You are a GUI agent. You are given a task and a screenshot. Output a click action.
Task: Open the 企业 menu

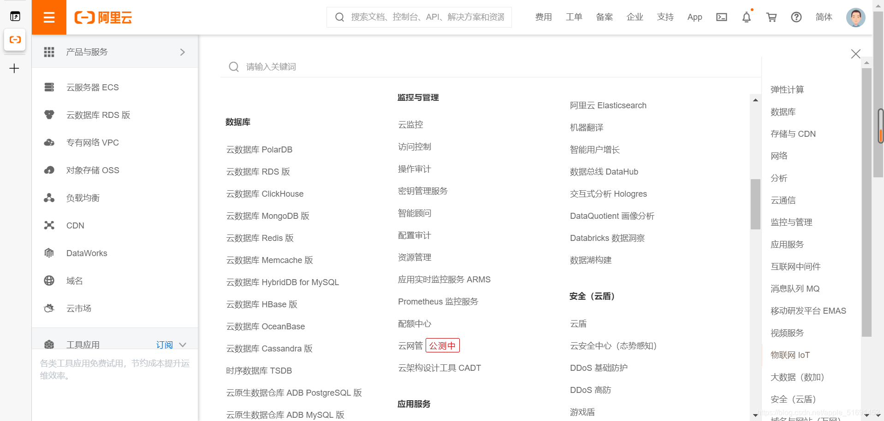[x=635, y=17]
